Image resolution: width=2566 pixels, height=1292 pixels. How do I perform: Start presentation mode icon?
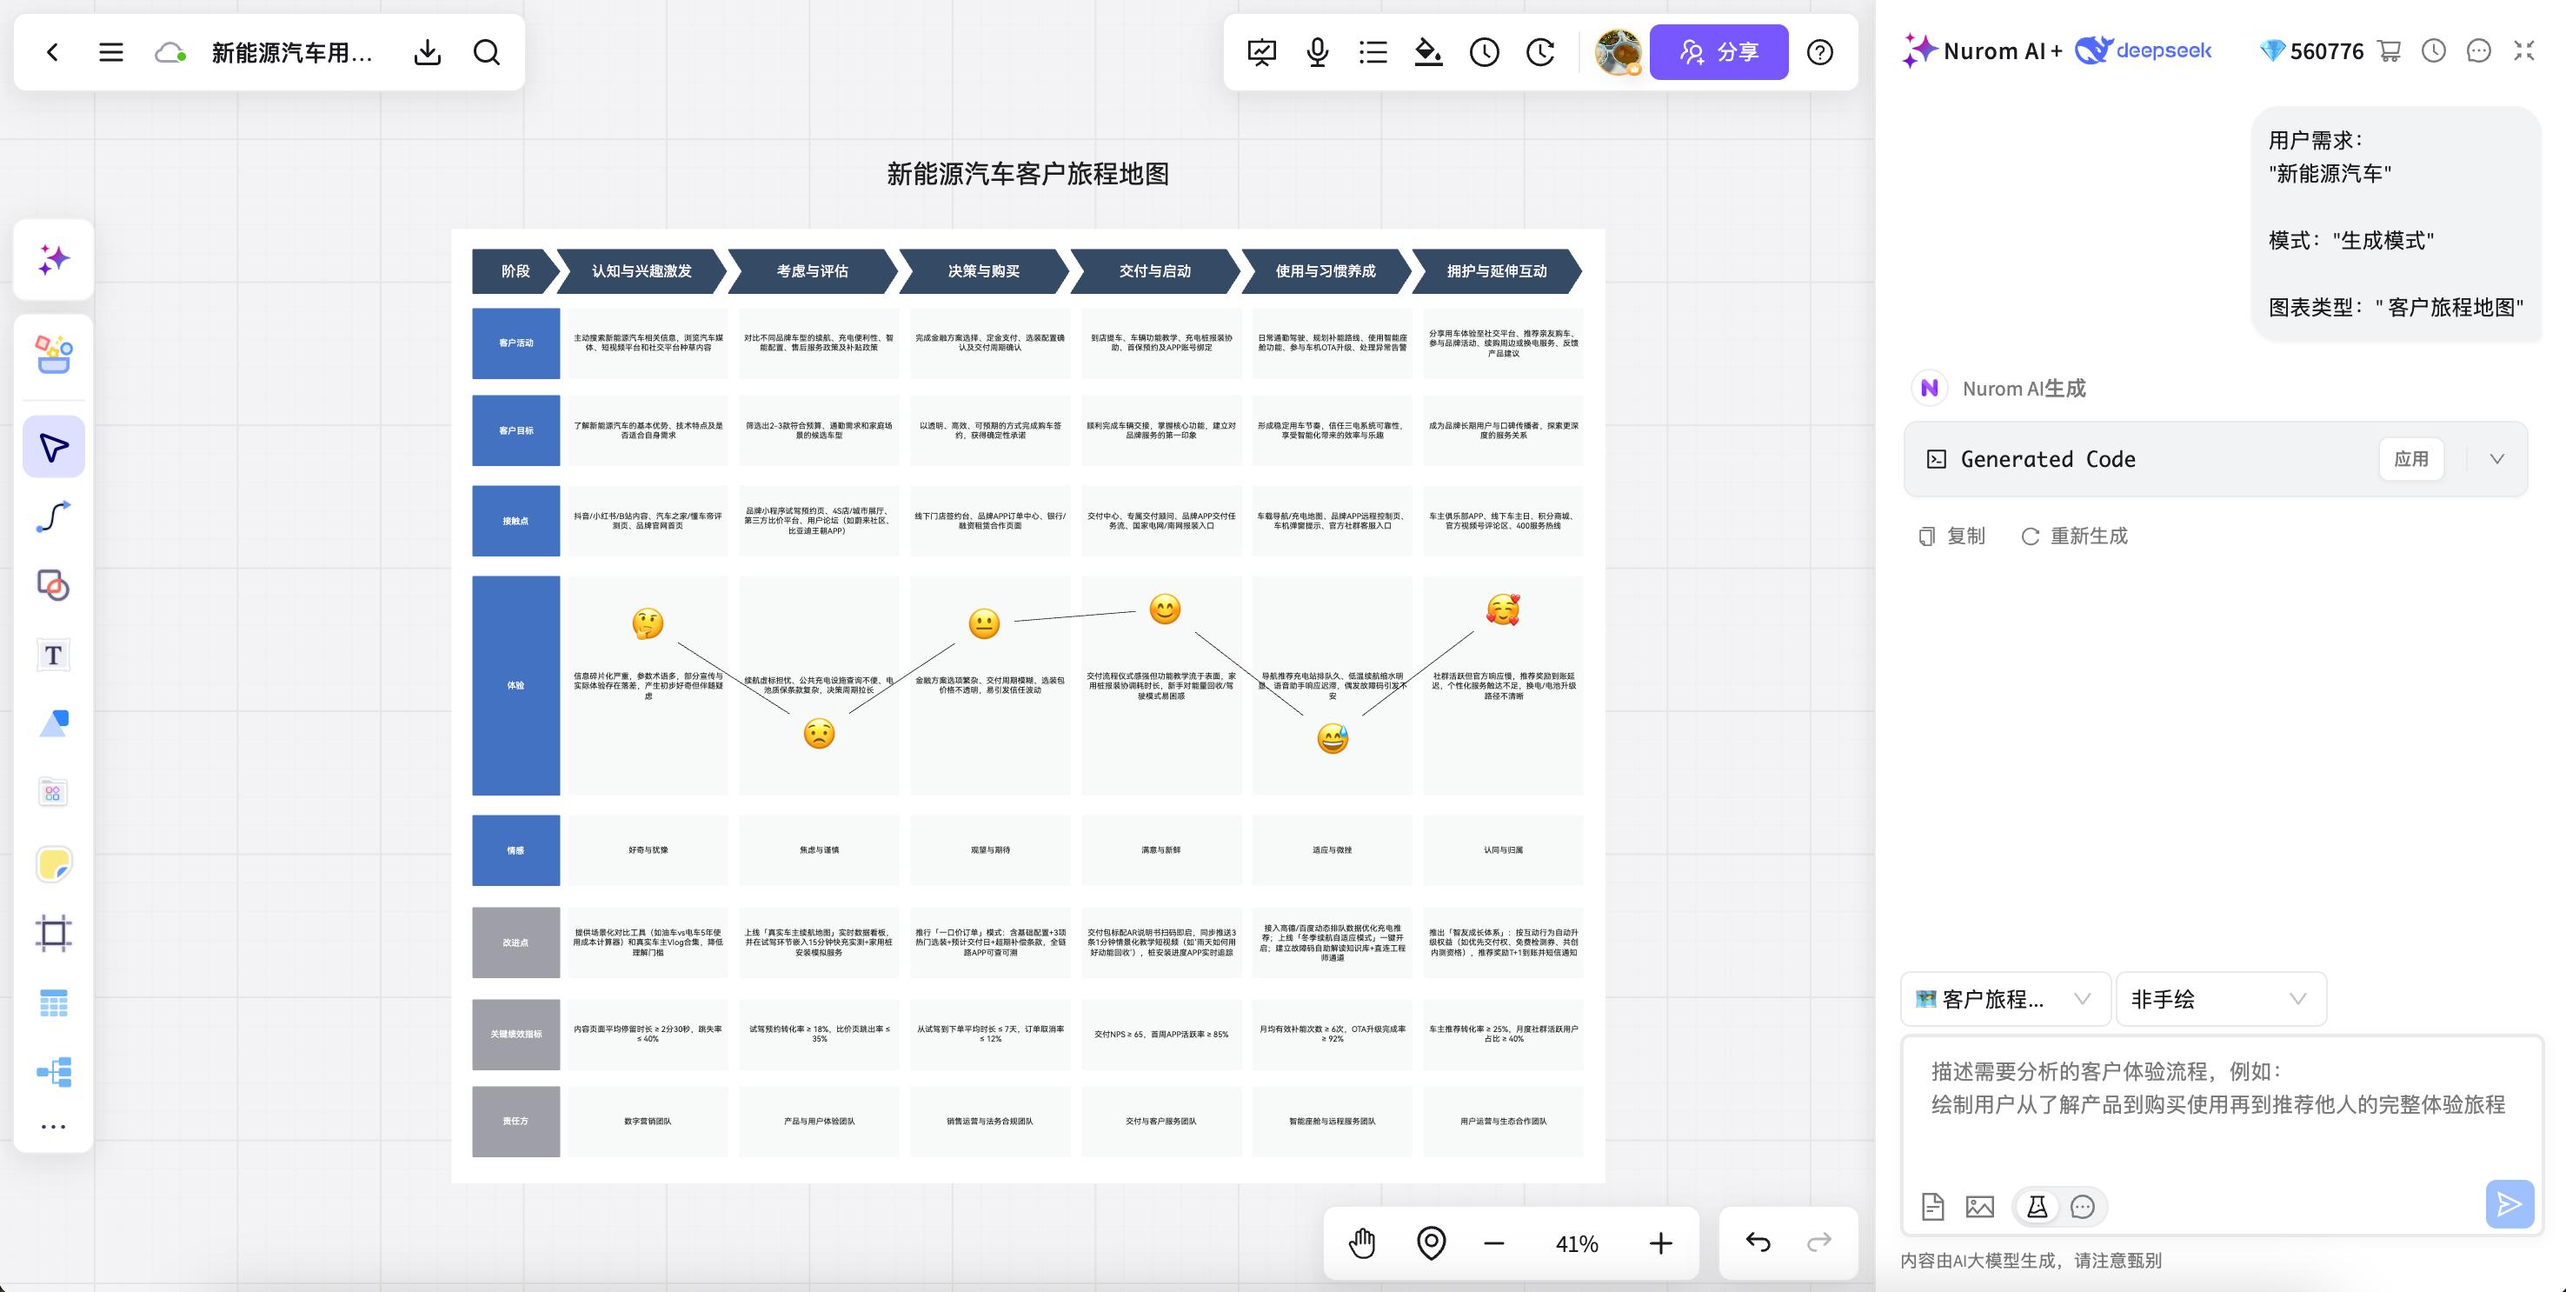click(x=1261, y=52)
